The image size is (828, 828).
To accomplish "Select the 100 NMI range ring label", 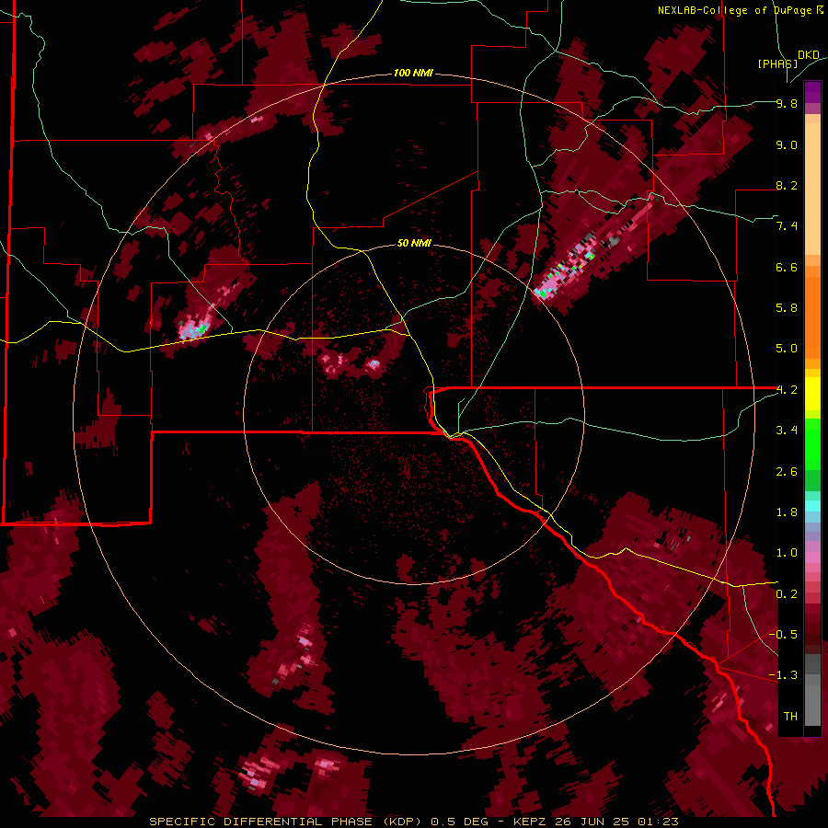I will tap(413, 73).
